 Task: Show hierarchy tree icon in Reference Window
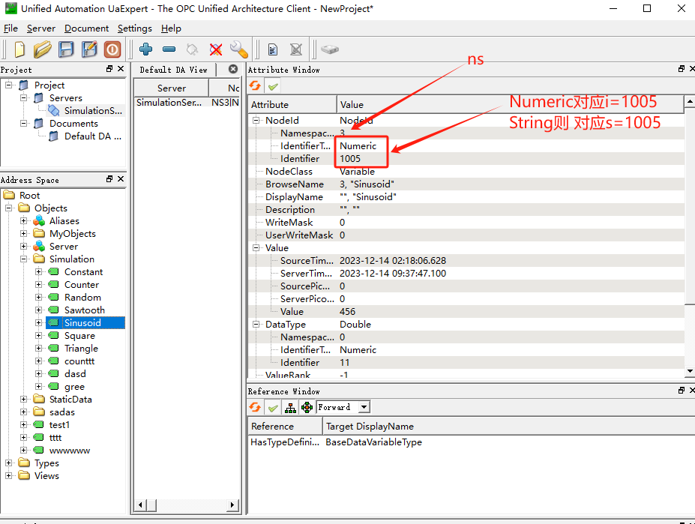pos(290,407)
